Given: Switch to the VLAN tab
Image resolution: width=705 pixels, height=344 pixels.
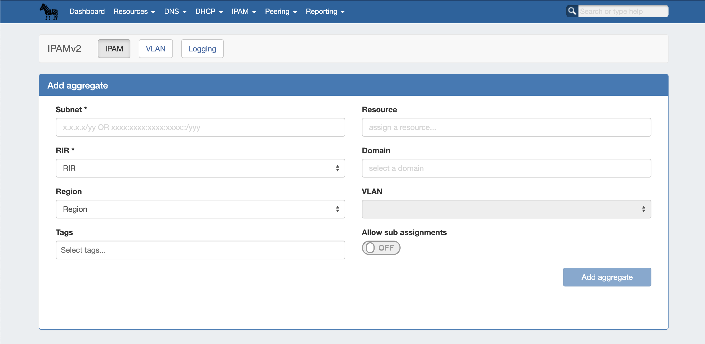Looking at the screenshot, I should point(156,49).
